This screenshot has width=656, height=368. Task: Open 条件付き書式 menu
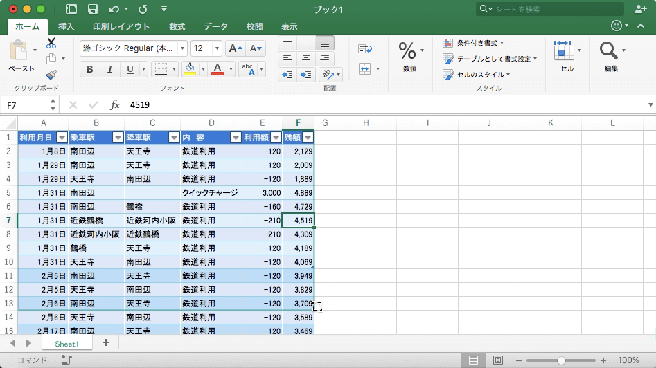pyautogui.click(x=473, y=43)
